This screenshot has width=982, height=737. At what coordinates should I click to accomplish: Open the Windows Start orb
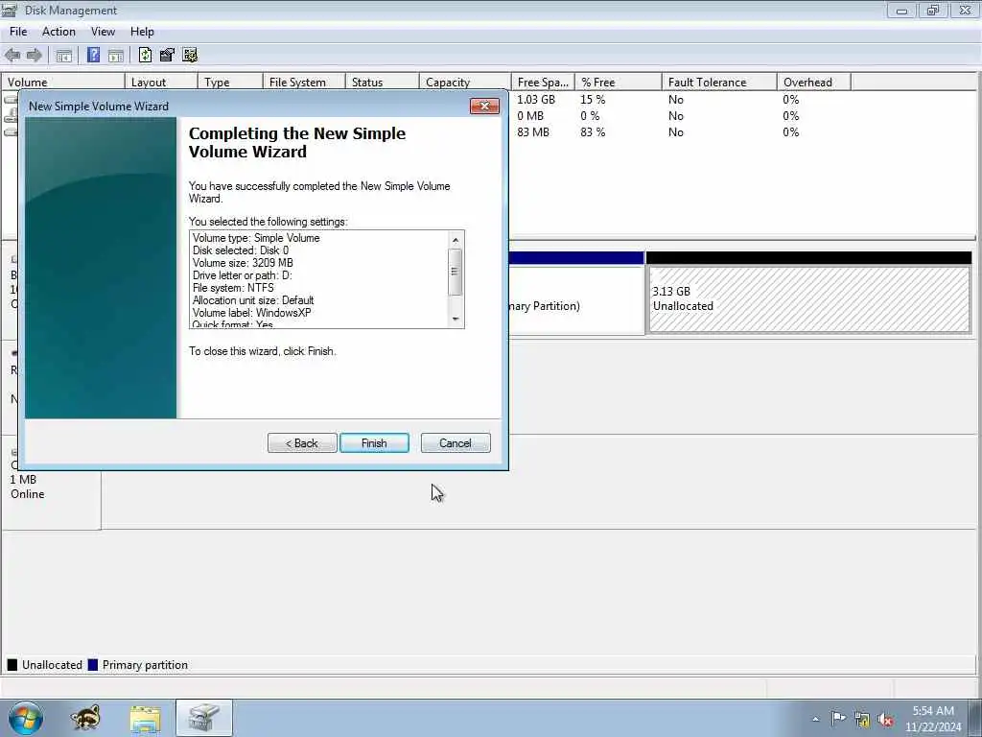click(26, 718)
